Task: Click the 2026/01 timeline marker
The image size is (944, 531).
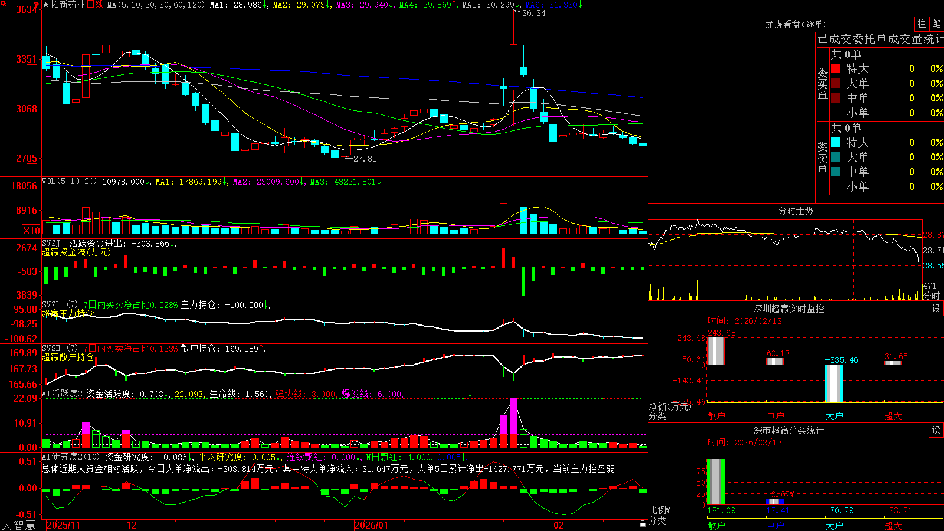Action: (371, 525)
